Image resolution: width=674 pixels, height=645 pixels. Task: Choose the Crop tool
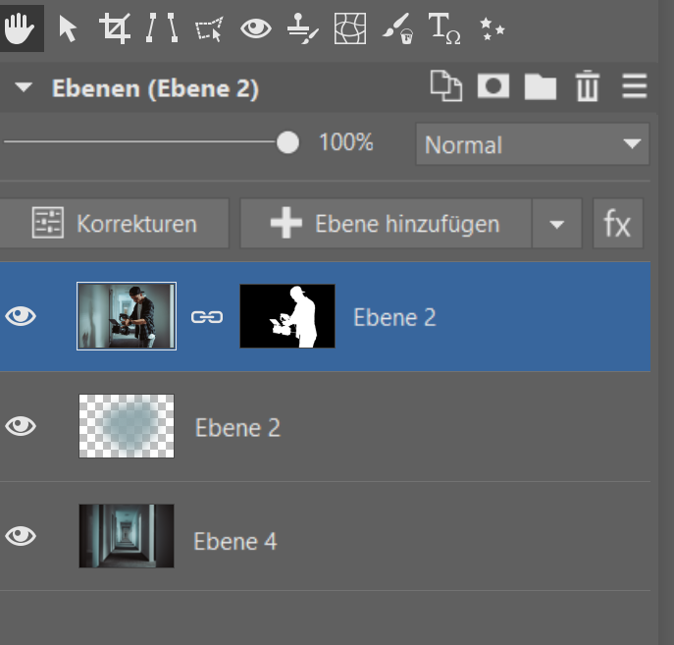[115, 28]
